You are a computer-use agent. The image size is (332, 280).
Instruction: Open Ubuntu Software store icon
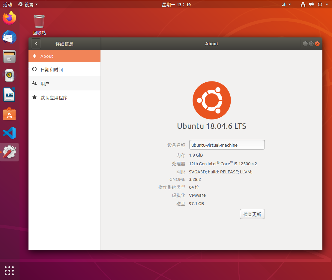click(x=9, y=114)
